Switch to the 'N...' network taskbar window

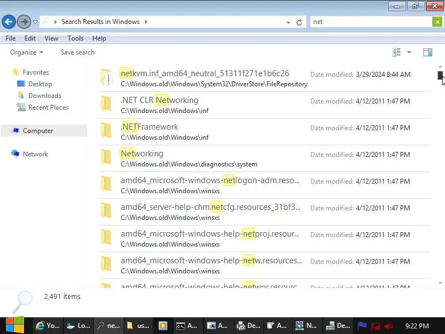(x=306, y=326)
